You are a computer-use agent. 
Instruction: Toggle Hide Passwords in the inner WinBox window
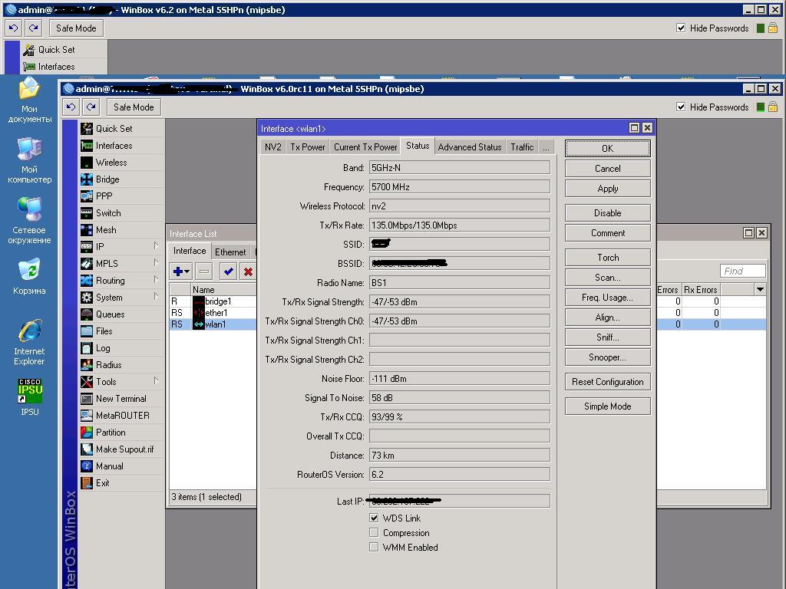[x=681, y=107]
